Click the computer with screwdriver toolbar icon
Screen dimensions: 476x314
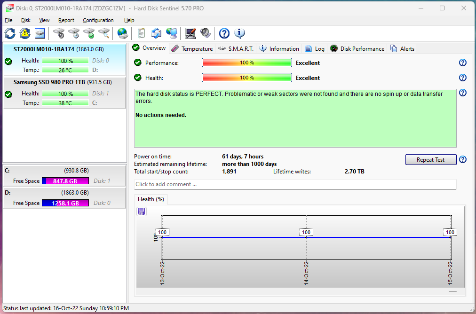point(190,33)
